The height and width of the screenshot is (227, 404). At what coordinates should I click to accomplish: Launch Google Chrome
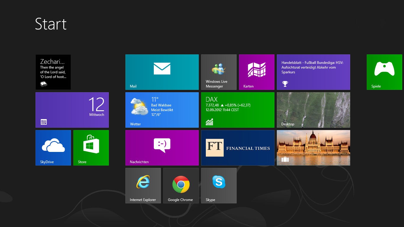pos(181,185)
